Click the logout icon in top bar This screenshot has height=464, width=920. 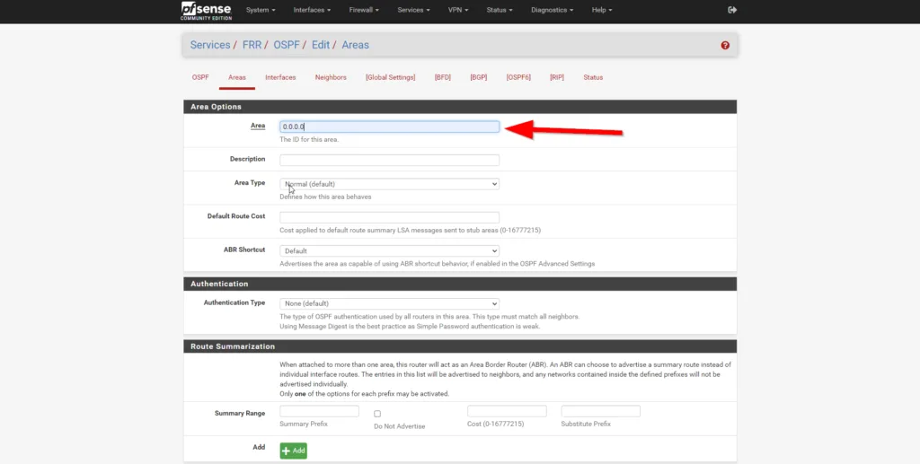(732, 10)
